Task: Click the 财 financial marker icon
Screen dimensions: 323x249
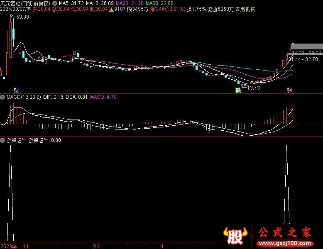Action: pyautogui.click(x=16, y=90)
